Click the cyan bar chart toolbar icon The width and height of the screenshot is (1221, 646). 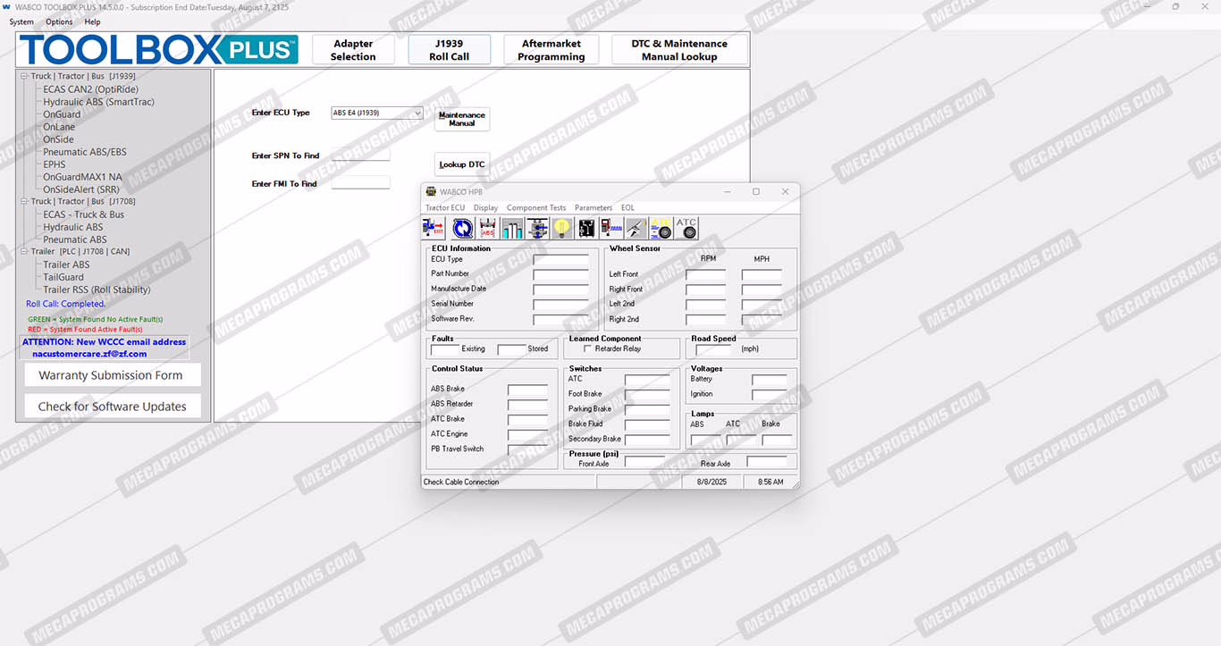(x=512, y=228)
